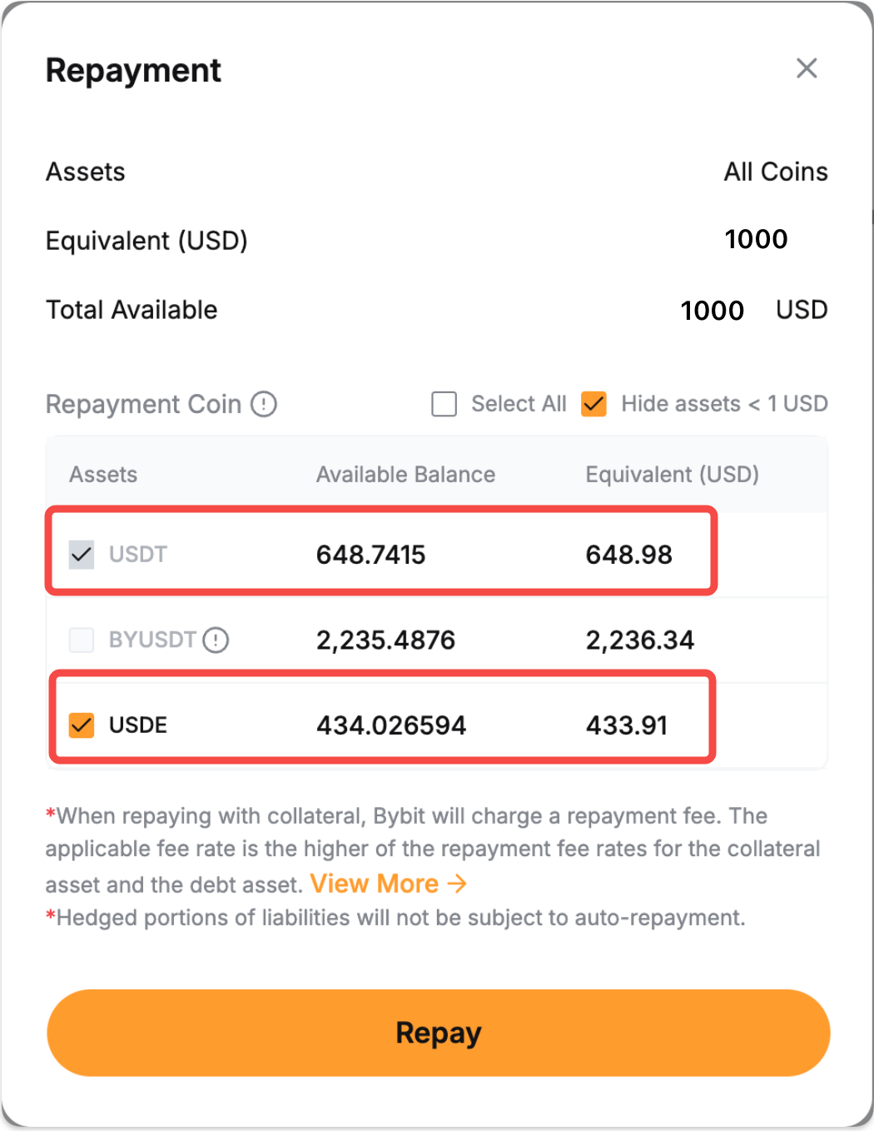874x1131 pixels.
Task: Uncheck Hide assets < 1 USD
Action: 593,404
